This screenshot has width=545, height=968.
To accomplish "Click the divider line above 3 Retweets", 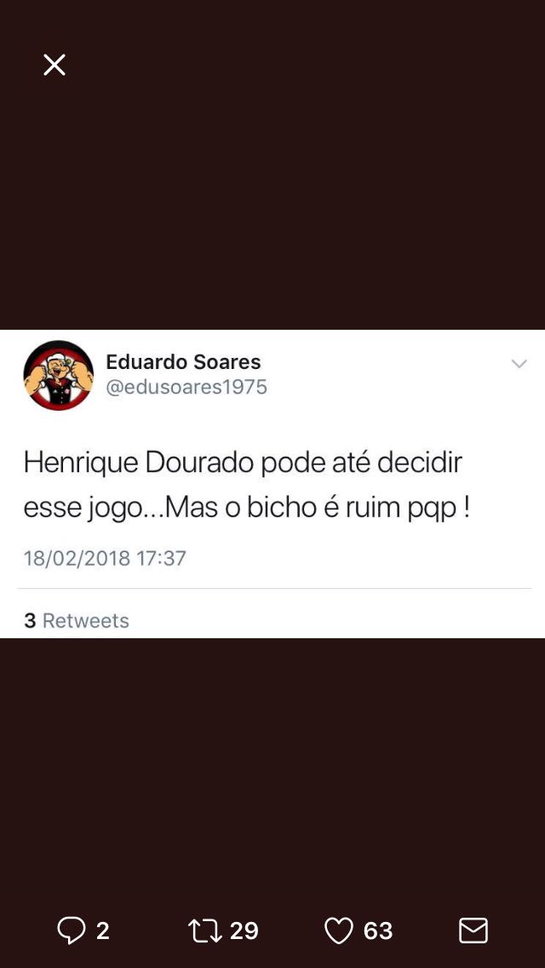I will pyautogui.click(x=274, y=588).
